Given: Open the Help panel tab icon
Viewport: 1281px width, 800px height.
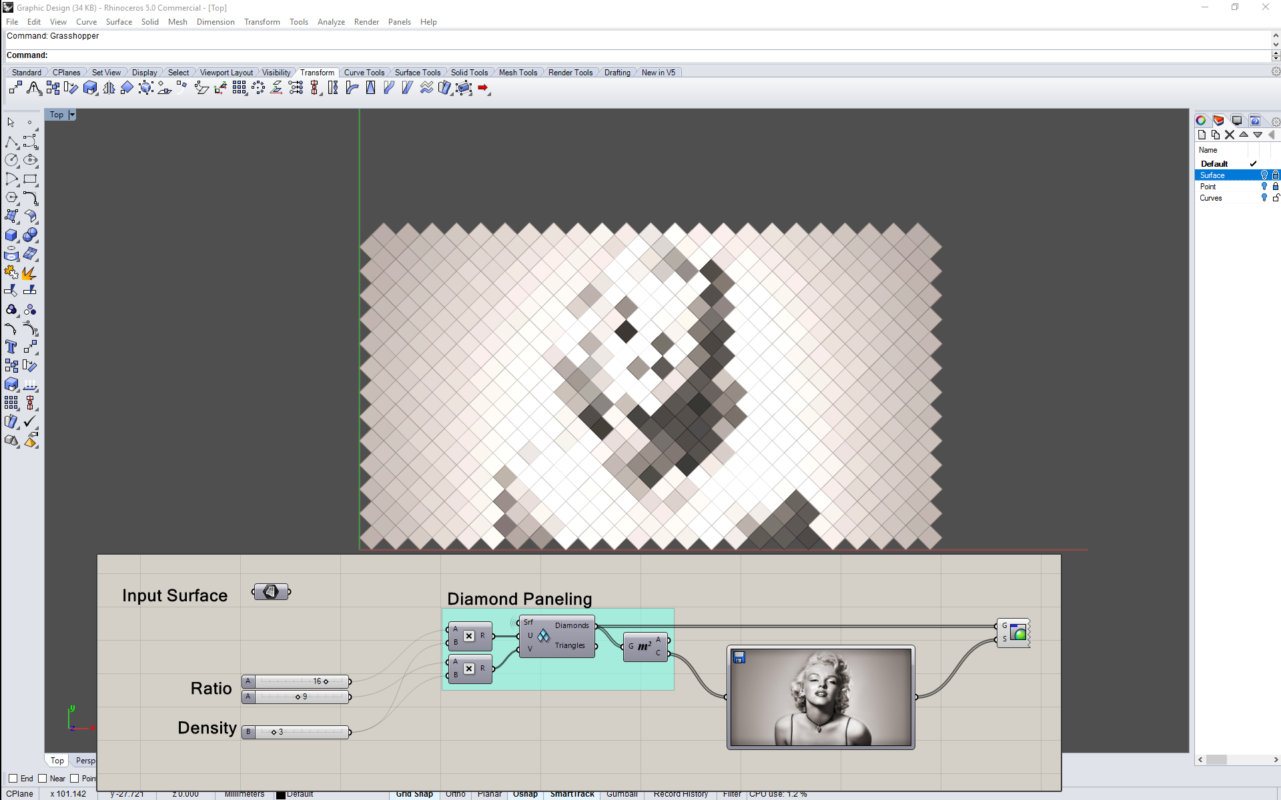Looking at the screenshot, I should coord(1255,121).
